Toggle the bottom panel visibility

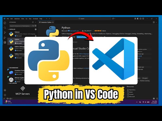coord(140,19)
